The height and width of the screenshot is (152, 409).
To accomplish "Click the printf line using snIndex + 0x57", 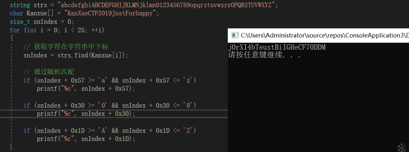I will (x=86, y=89).
